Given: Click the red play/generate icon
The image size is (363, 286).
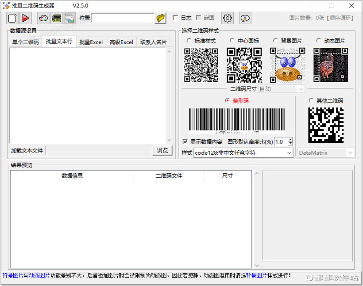Looking at the screenshot, I should [x=26, y=18].
